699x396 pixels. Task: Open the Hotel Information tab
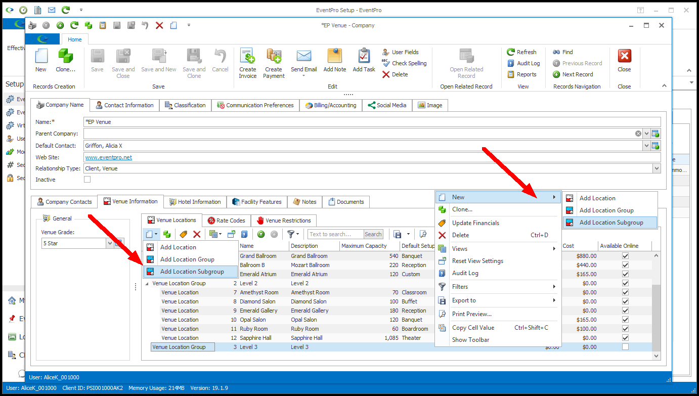coord(195,202)
